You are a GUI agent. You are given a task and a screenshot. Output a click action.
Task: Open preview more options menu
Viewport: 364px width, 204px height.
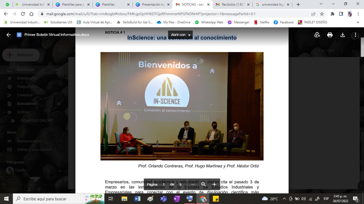pyautogui.click(x=355, y=35)
